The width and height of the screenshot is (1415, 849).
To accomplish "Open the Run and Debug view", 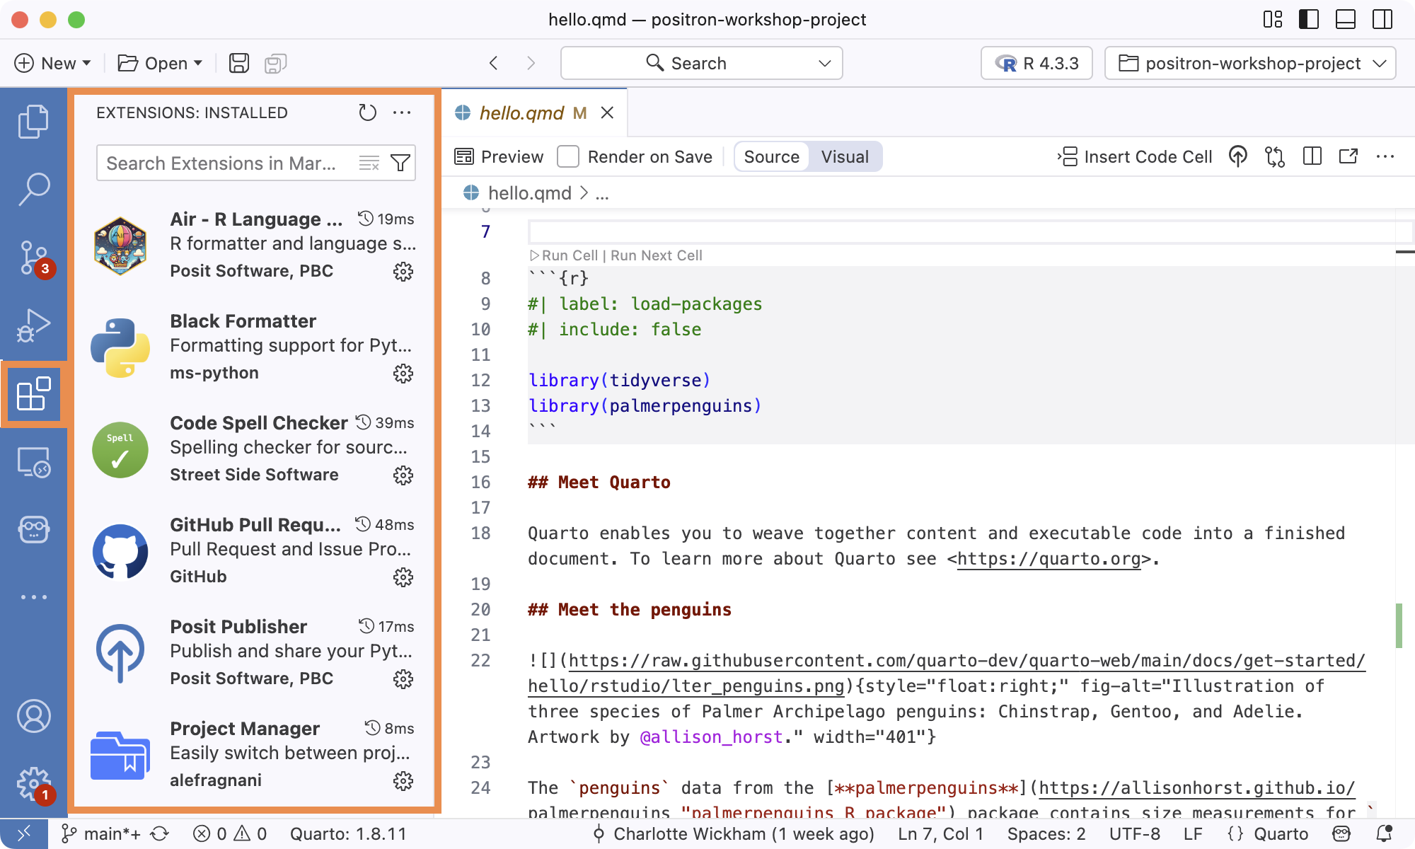I will [x=33, y=325].
